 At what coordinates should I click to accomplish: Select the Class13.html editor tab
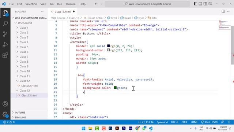click(63, 11)
